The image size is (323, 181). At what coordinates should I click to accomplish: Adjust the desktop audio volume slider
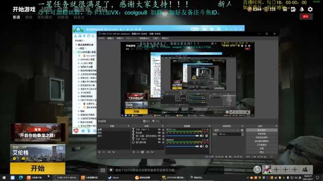(183, 146)
